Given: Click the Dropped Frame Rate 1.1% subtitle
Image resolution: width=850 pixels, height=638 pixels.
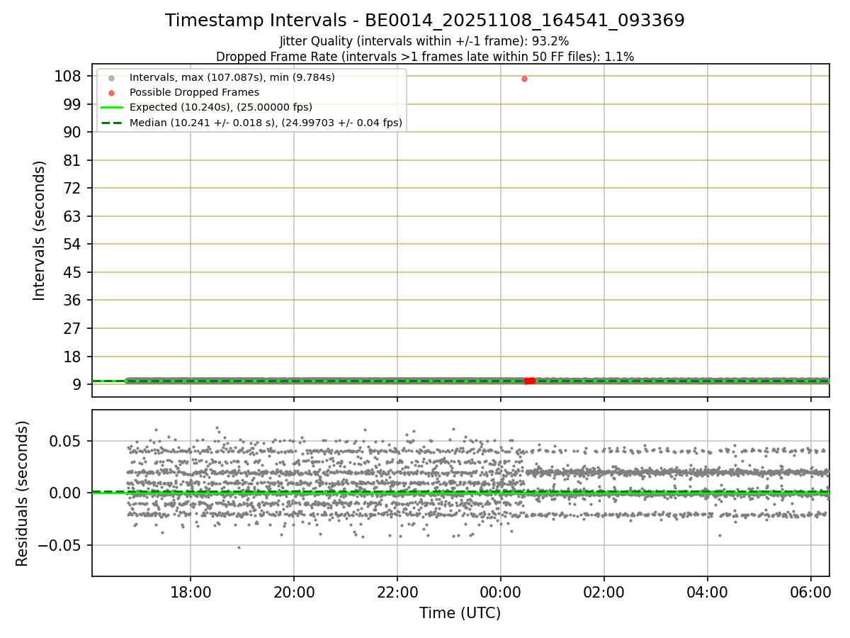Looking at the screenshot, I should (425, 56).
